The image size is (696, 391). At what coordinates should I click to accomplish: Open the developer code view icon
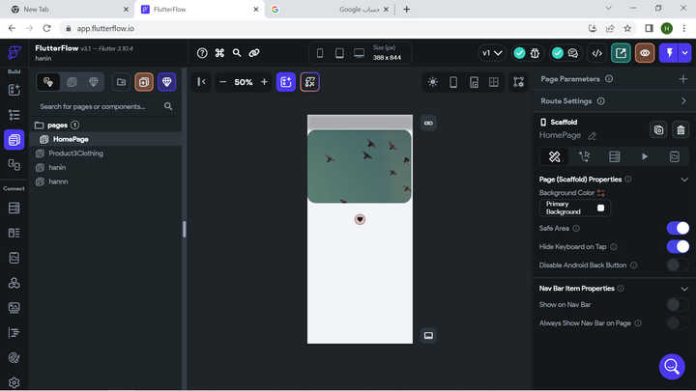click(x=597, y=53)
